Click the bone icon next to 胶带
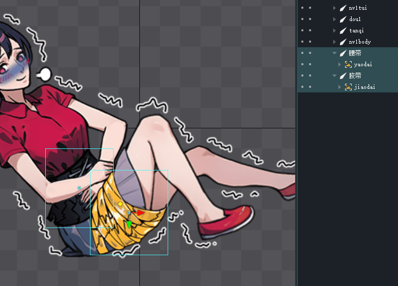This screenshot has height=286, width=398. [x=343, y=75]
